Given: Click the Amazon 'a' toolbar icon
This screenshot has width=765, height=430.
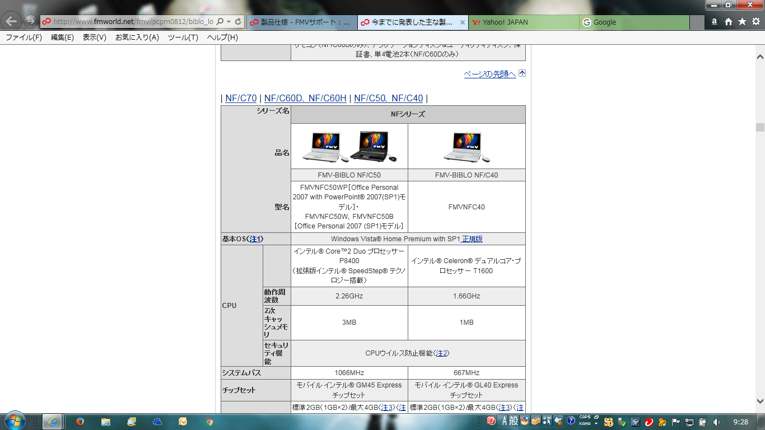Looking at the screenshot, I should 715,22.
